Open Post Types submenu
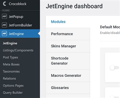120x98 pixels. click(10, 57)
